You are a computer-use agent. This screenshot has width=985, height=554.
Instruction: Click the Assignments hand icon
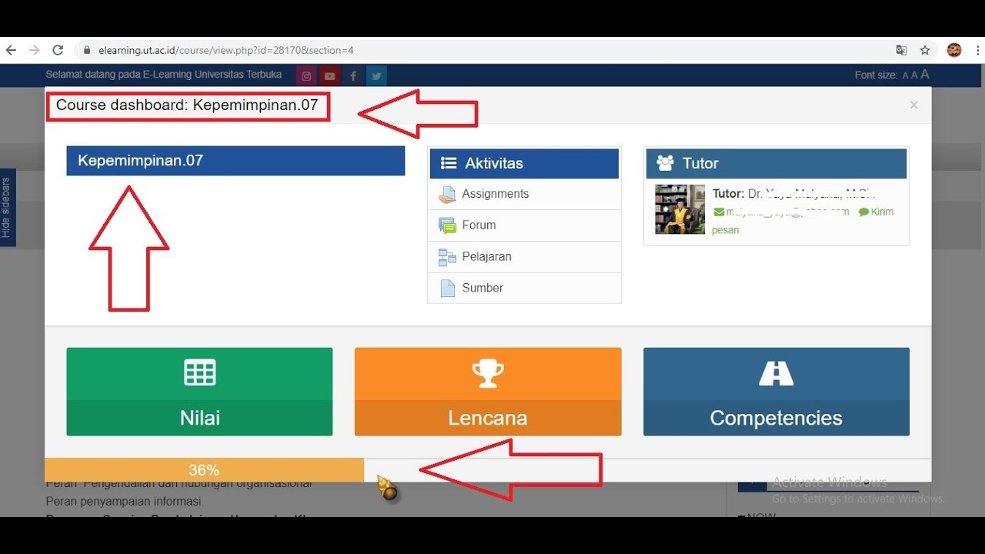tap(447, 195)
